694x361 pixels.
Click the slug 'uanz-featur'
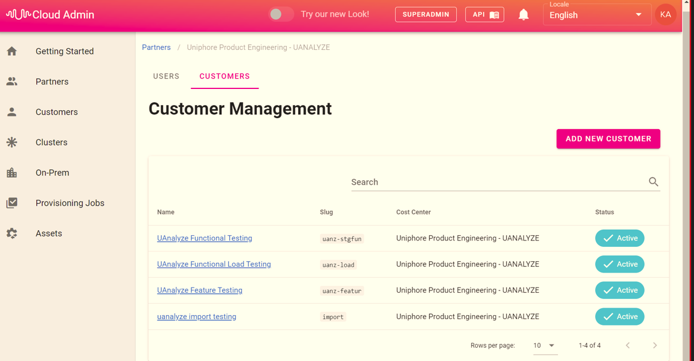[342, 291]
